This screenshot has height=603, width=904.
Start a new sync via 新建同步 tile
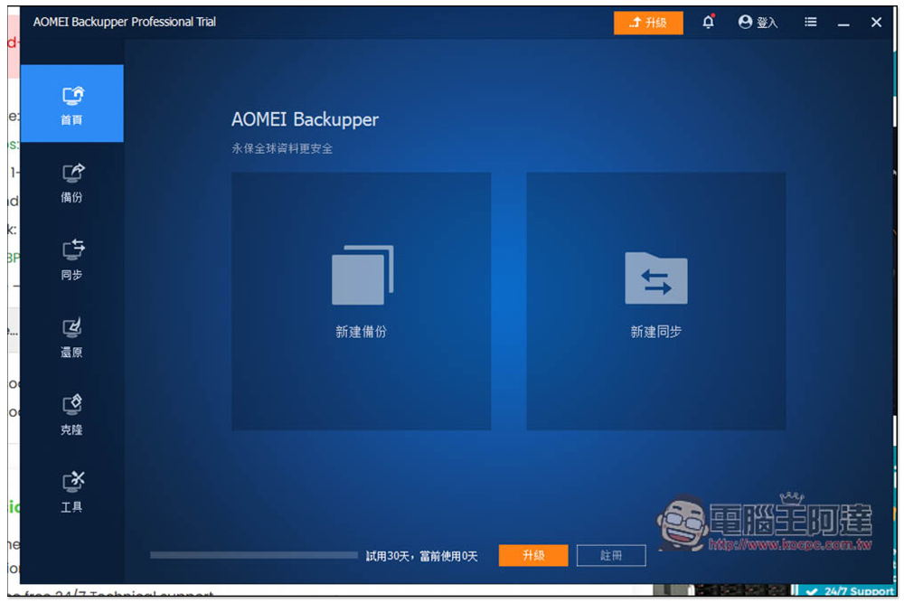coord(655,301)
